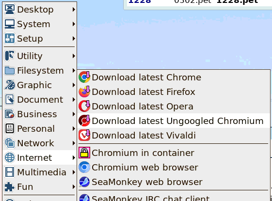This screenshot has width=272, height=201.
Task: Expand the Personal submenu arrow
Action: (74, 129)
